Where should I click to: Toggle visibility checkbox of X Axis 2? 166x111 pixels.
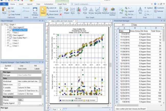[x=8, y=43]
